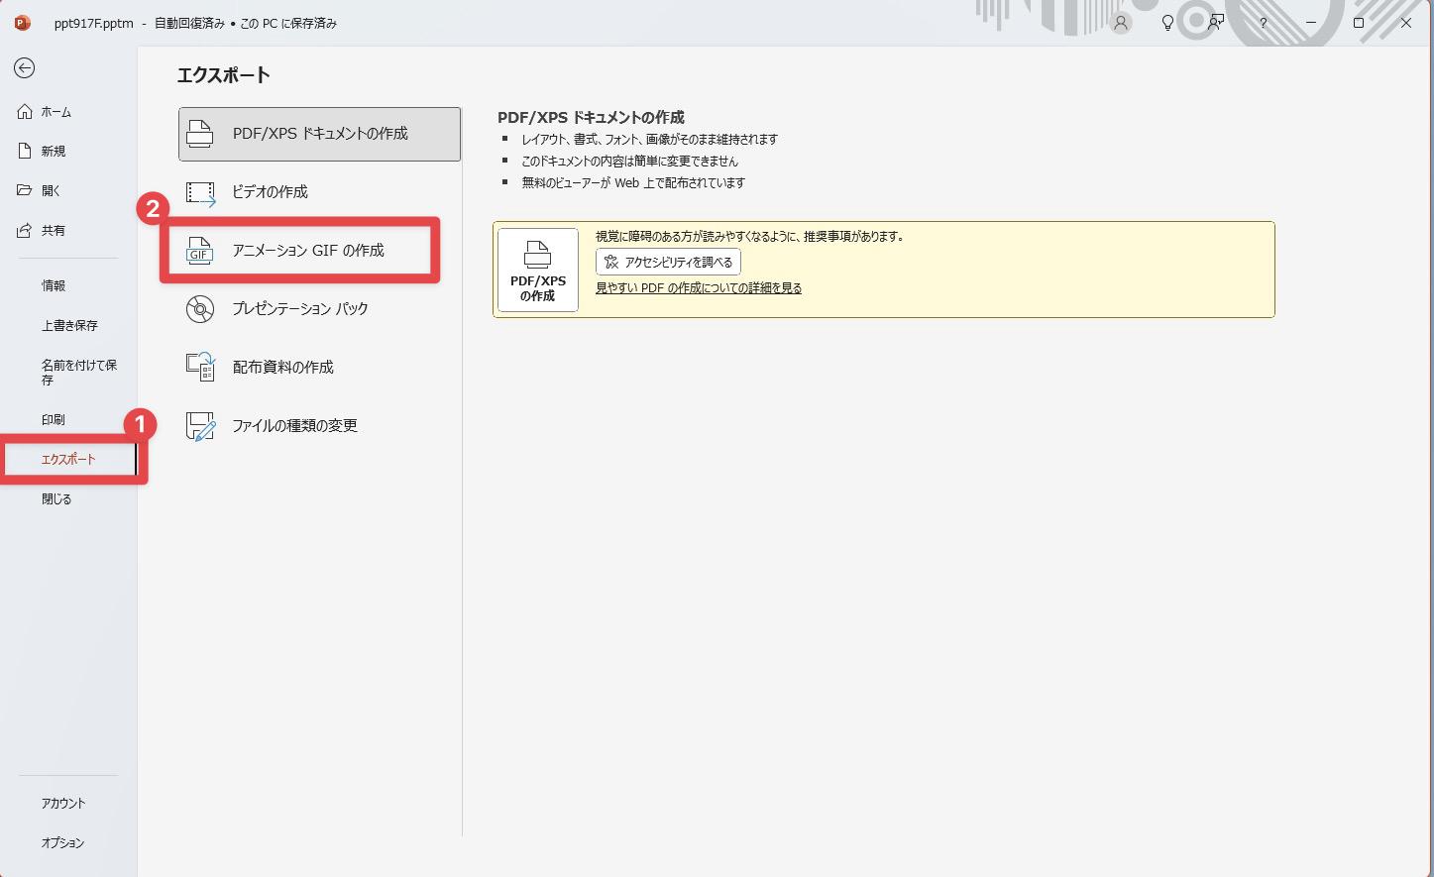The image size is (1434, 877).
Task: Click the ファイルの種類の変更 icon
Action: coord(200,426)
